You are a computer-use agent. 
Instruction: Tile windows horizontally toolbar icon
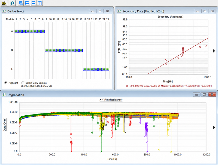click(x=34, y=3)
